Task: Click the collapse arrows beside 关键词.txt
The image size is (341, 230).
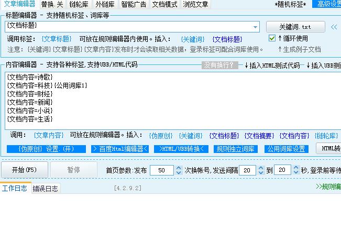Action: tap(334, 26)
